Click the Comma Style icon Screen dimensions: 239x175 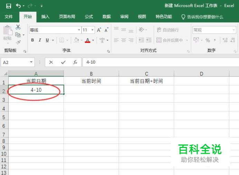pos(215,40)
